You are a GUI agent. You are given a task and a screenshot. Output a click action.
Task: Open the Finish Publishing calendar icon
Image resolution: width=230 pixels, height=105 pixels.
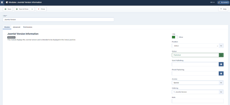[221, 74]
